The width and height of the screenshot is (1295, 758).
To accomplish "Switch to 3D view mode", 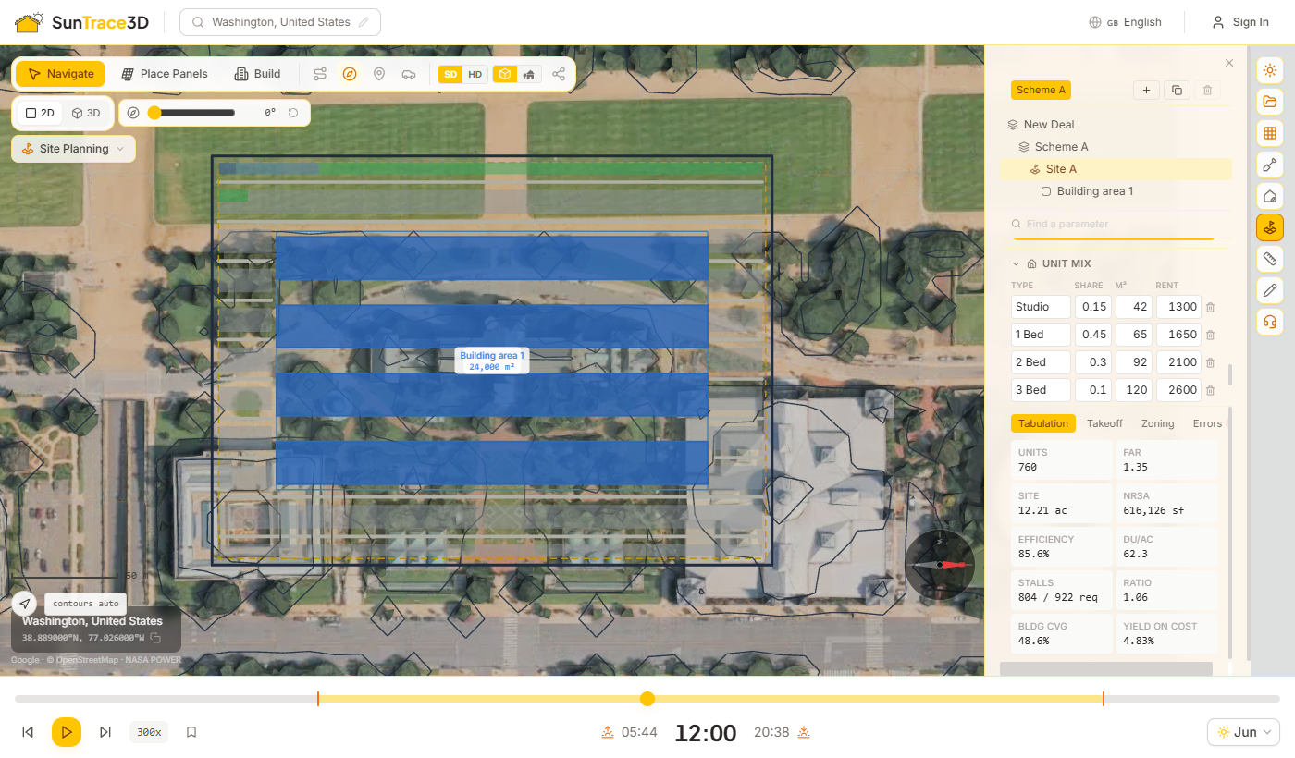I will (x=86, y=113).
